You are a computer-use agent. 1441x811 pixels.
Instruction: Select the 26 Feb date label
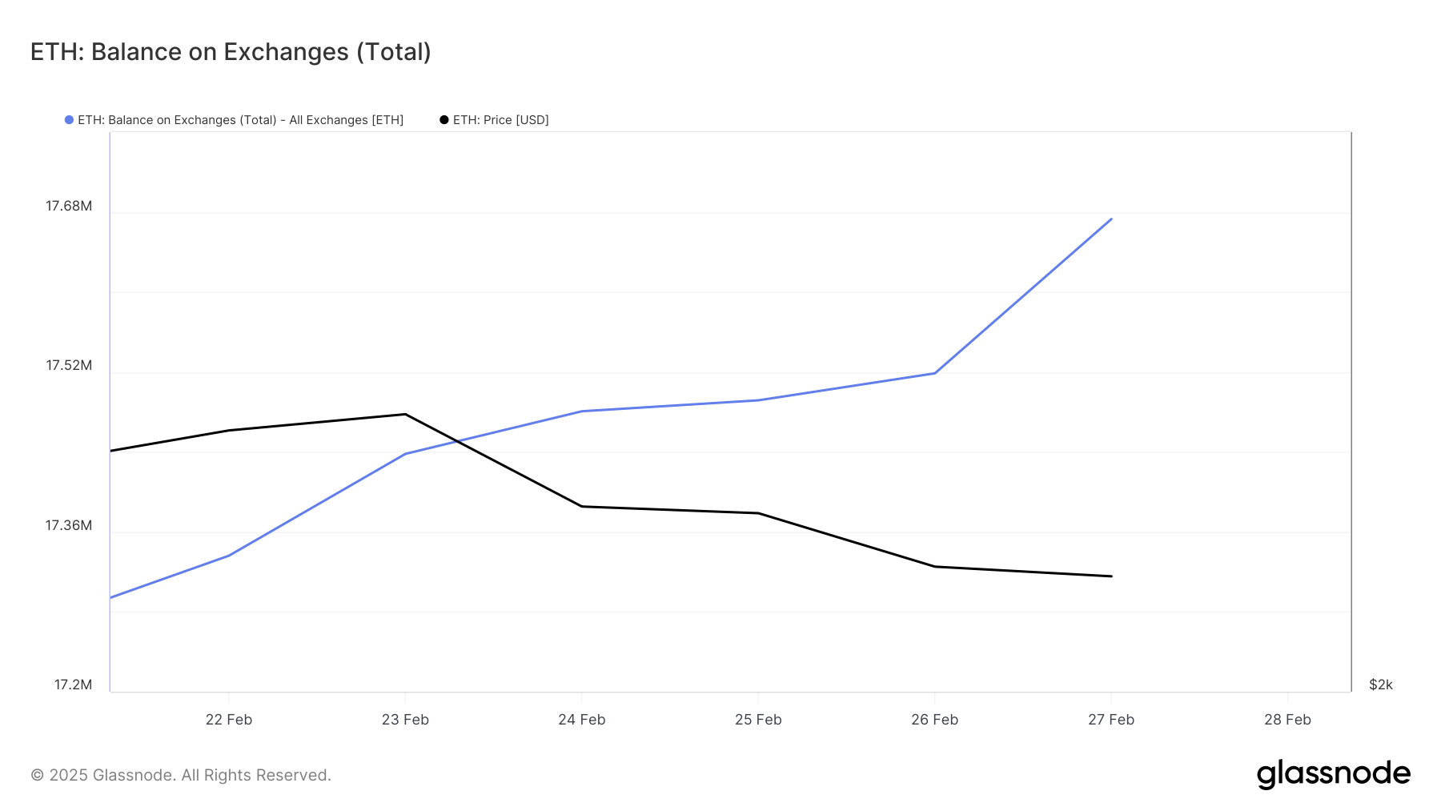coord(934,720)
